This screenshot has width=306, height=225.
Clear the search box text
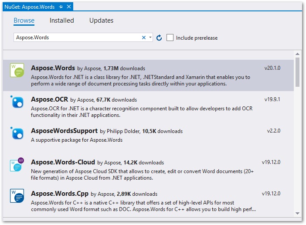144,38
